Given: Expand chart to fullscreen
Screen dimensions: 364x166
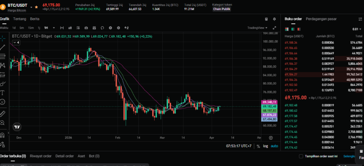Looking at the screenshot, I should click(274, 28).
